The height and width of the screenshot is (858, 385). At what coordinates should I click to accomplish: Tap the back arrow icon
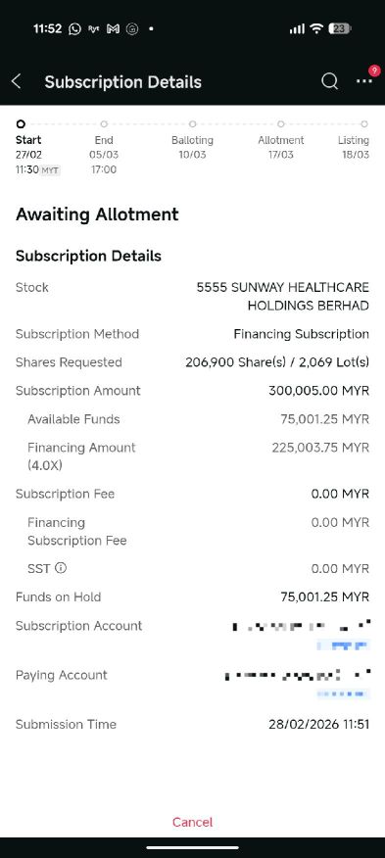[x=17, y=81]
